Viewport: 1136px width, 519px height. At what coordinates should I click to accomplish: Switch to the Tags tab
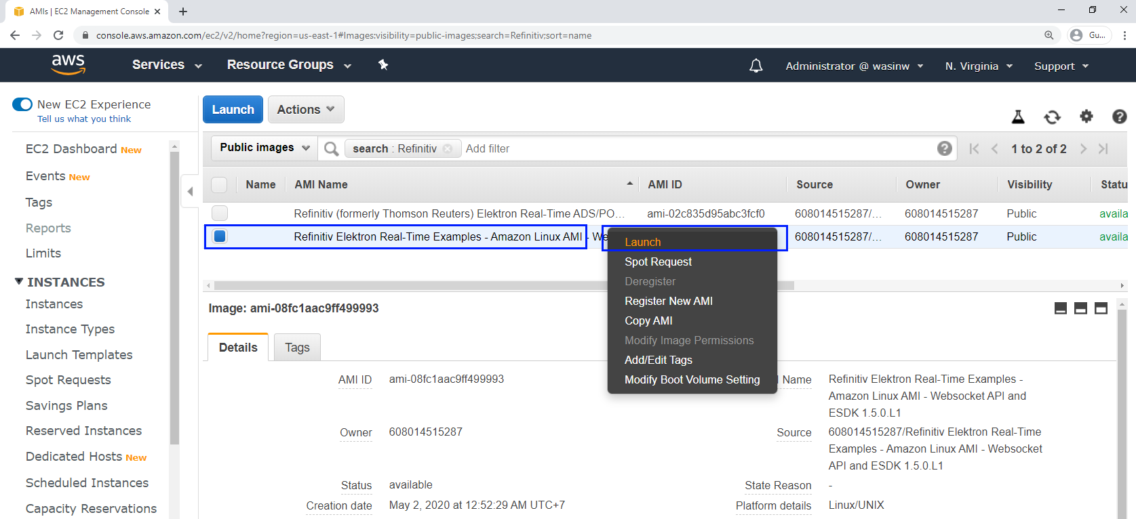click(x=297, y=348)
